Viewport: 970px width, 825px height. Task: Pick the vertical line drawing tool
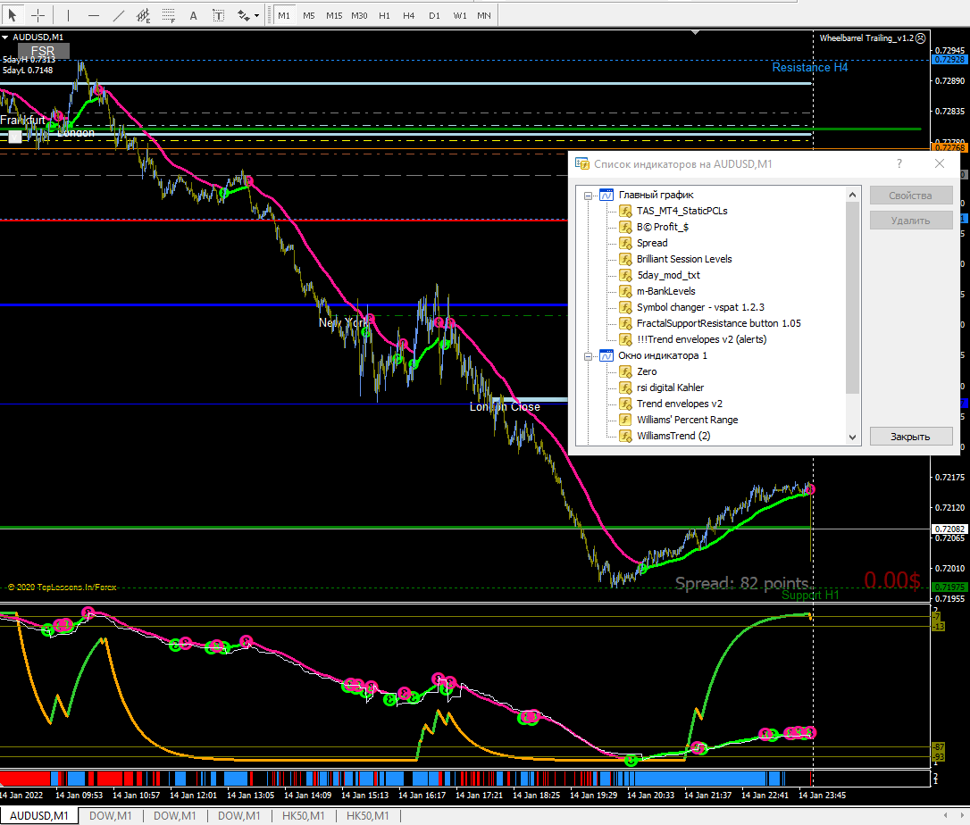(x=68, y=15)
